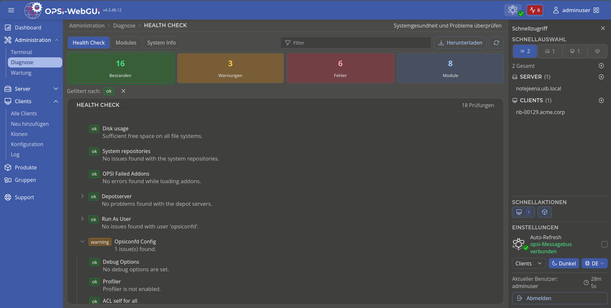Clear all 2 Gesamt selections
The image size is (611, 308).
601,66
